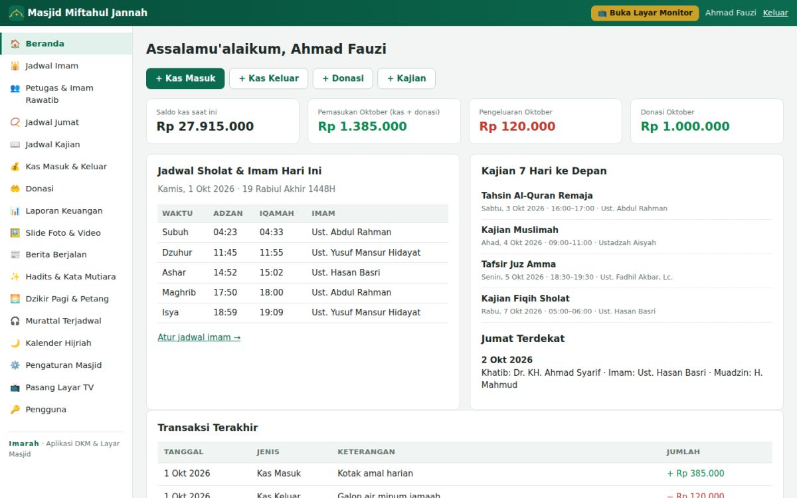Click the Imarah footer brand text
This screenshot has height=498, width=797.
coord(24,444)
